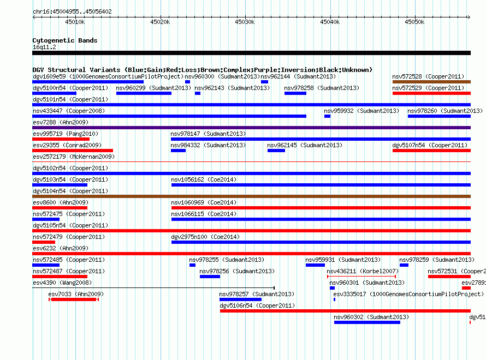
Task: Select nsv984332 (Sudmant2013) variant
Action: coord(208,145)
